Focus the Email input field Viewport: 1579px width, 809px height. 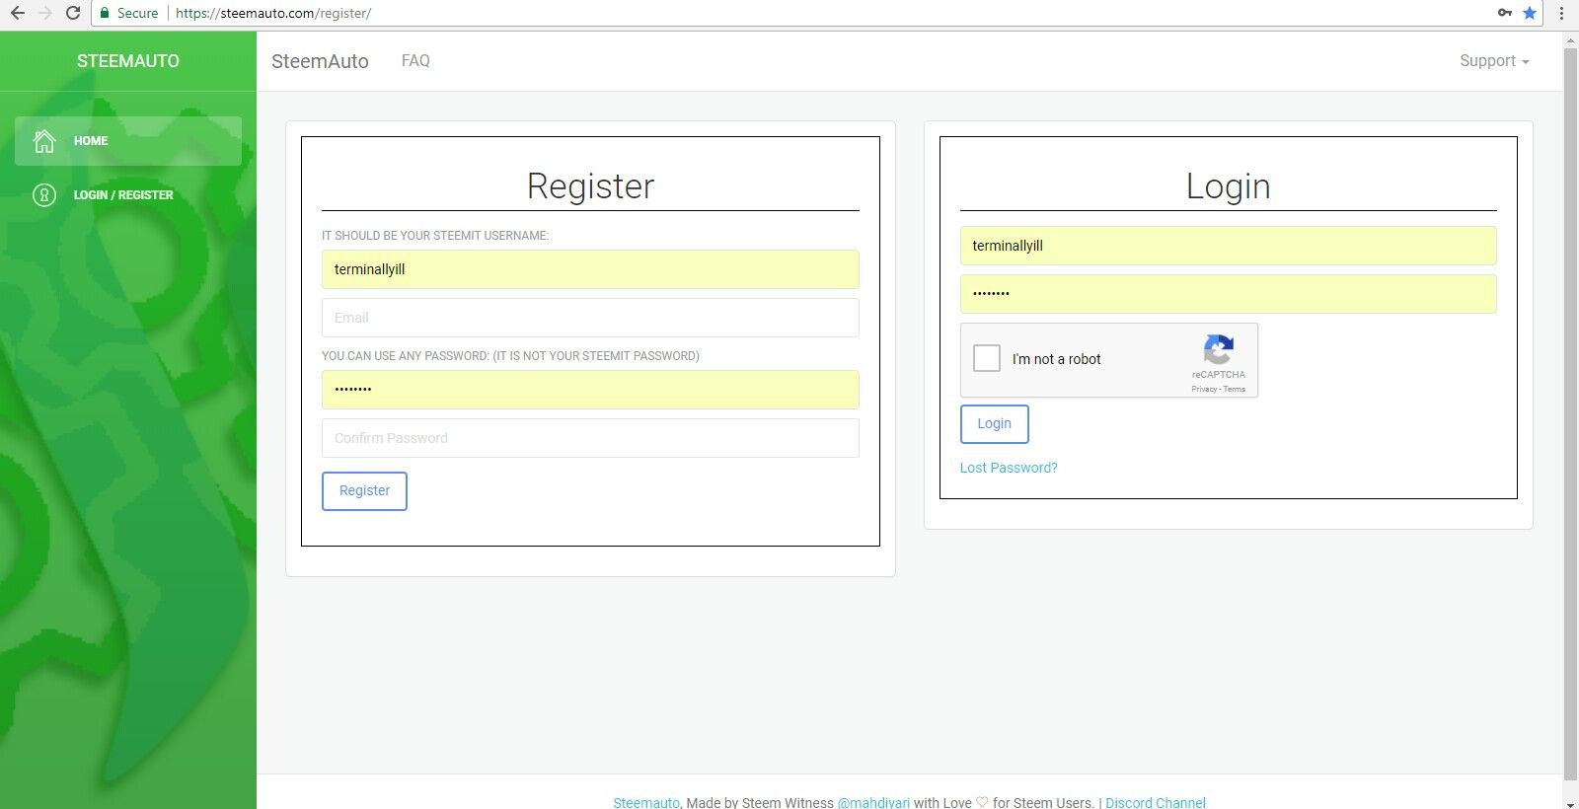590,318
